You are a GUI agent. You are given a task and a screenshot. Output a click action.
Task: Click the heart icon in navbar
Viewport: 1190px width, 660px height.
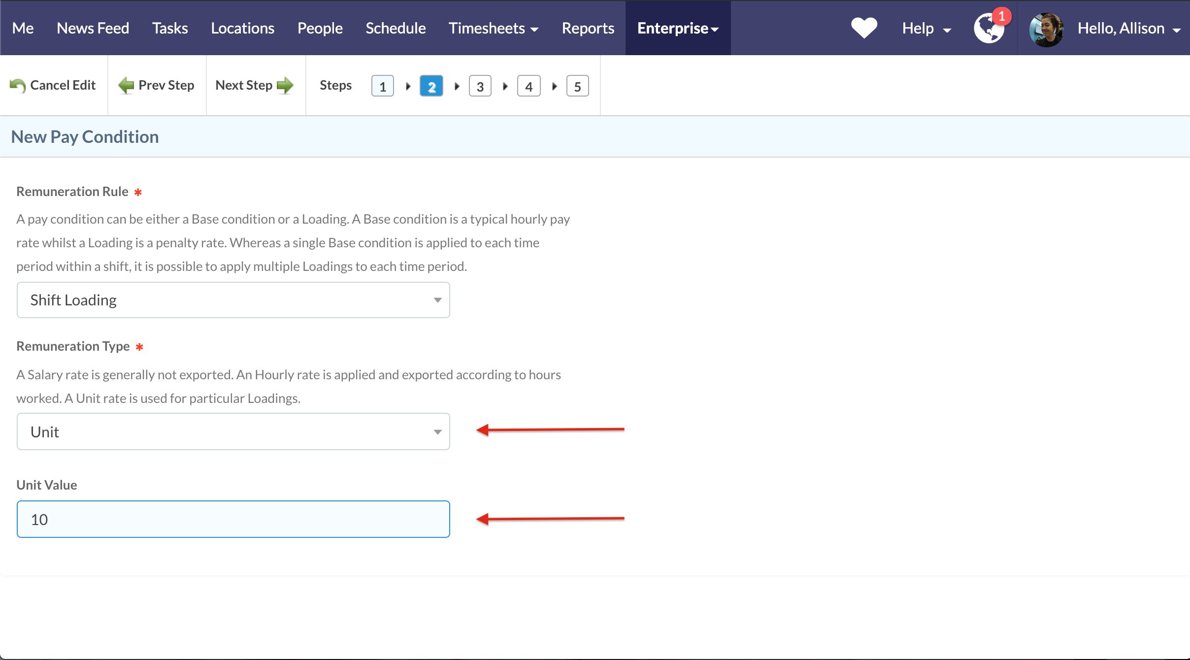(x=864, y=28)
